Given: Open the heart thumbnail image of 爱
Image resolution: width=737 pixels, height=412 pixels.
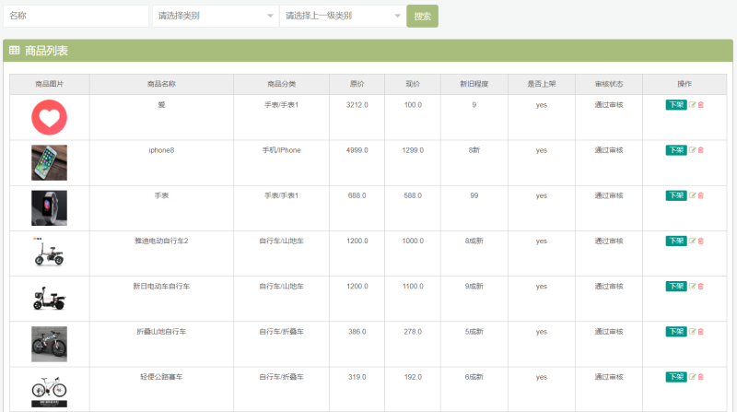Looking at the screenshot, I should pos(49,117).
